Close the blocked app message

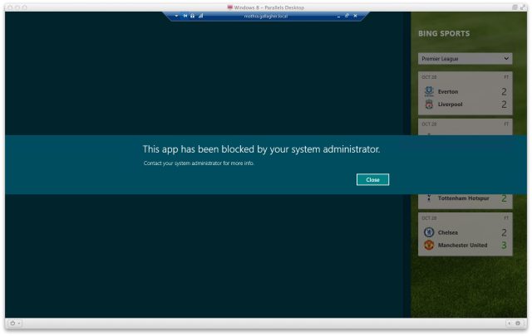372,179
